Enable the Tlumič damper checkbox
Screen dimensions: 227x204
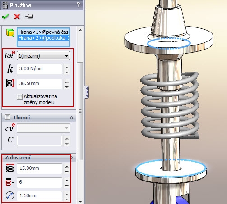coord(8,117)
